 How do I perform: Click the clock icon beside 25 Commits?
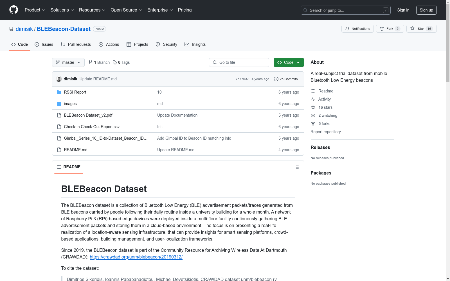tap(276, 79)
